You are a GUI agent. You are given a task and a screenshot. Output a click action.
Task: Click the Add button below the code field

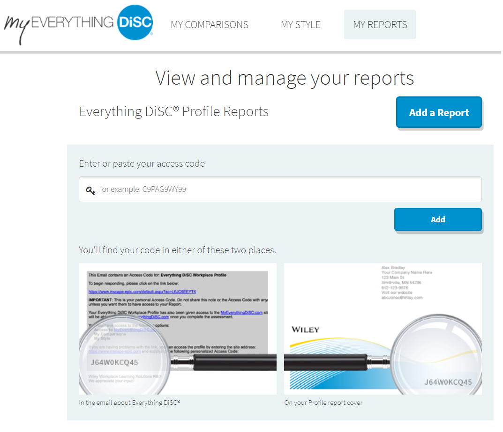pos(438,220)
